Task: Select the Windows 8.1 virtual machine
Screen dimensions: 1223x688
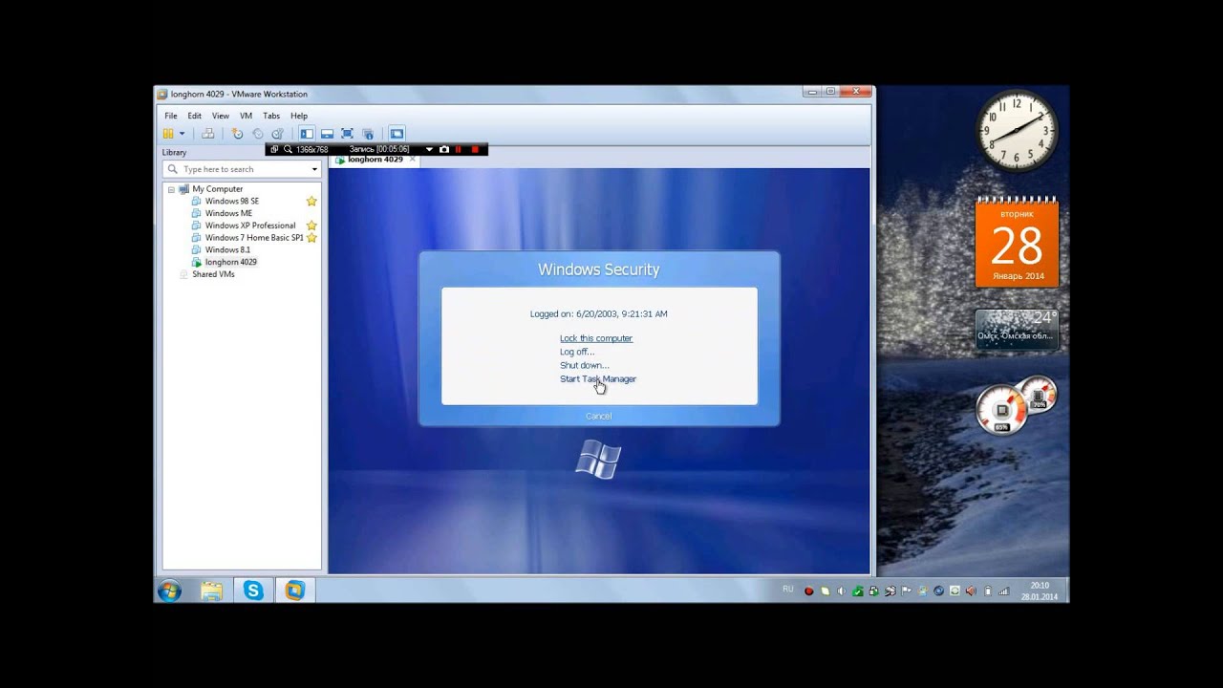Action: pyautogui.click(x=227, y=249)
